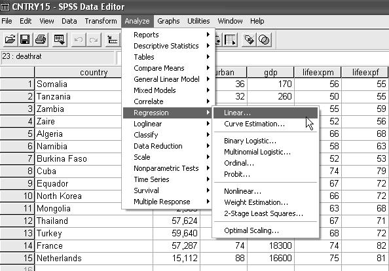Screen dimensions: 389x271
Task: Expand the Classify submenu arrow
Action: [x=208, y=135]
